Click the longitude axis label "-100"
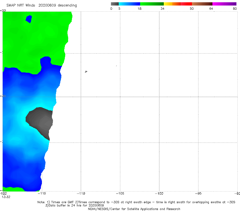 [x=159, y=193]
